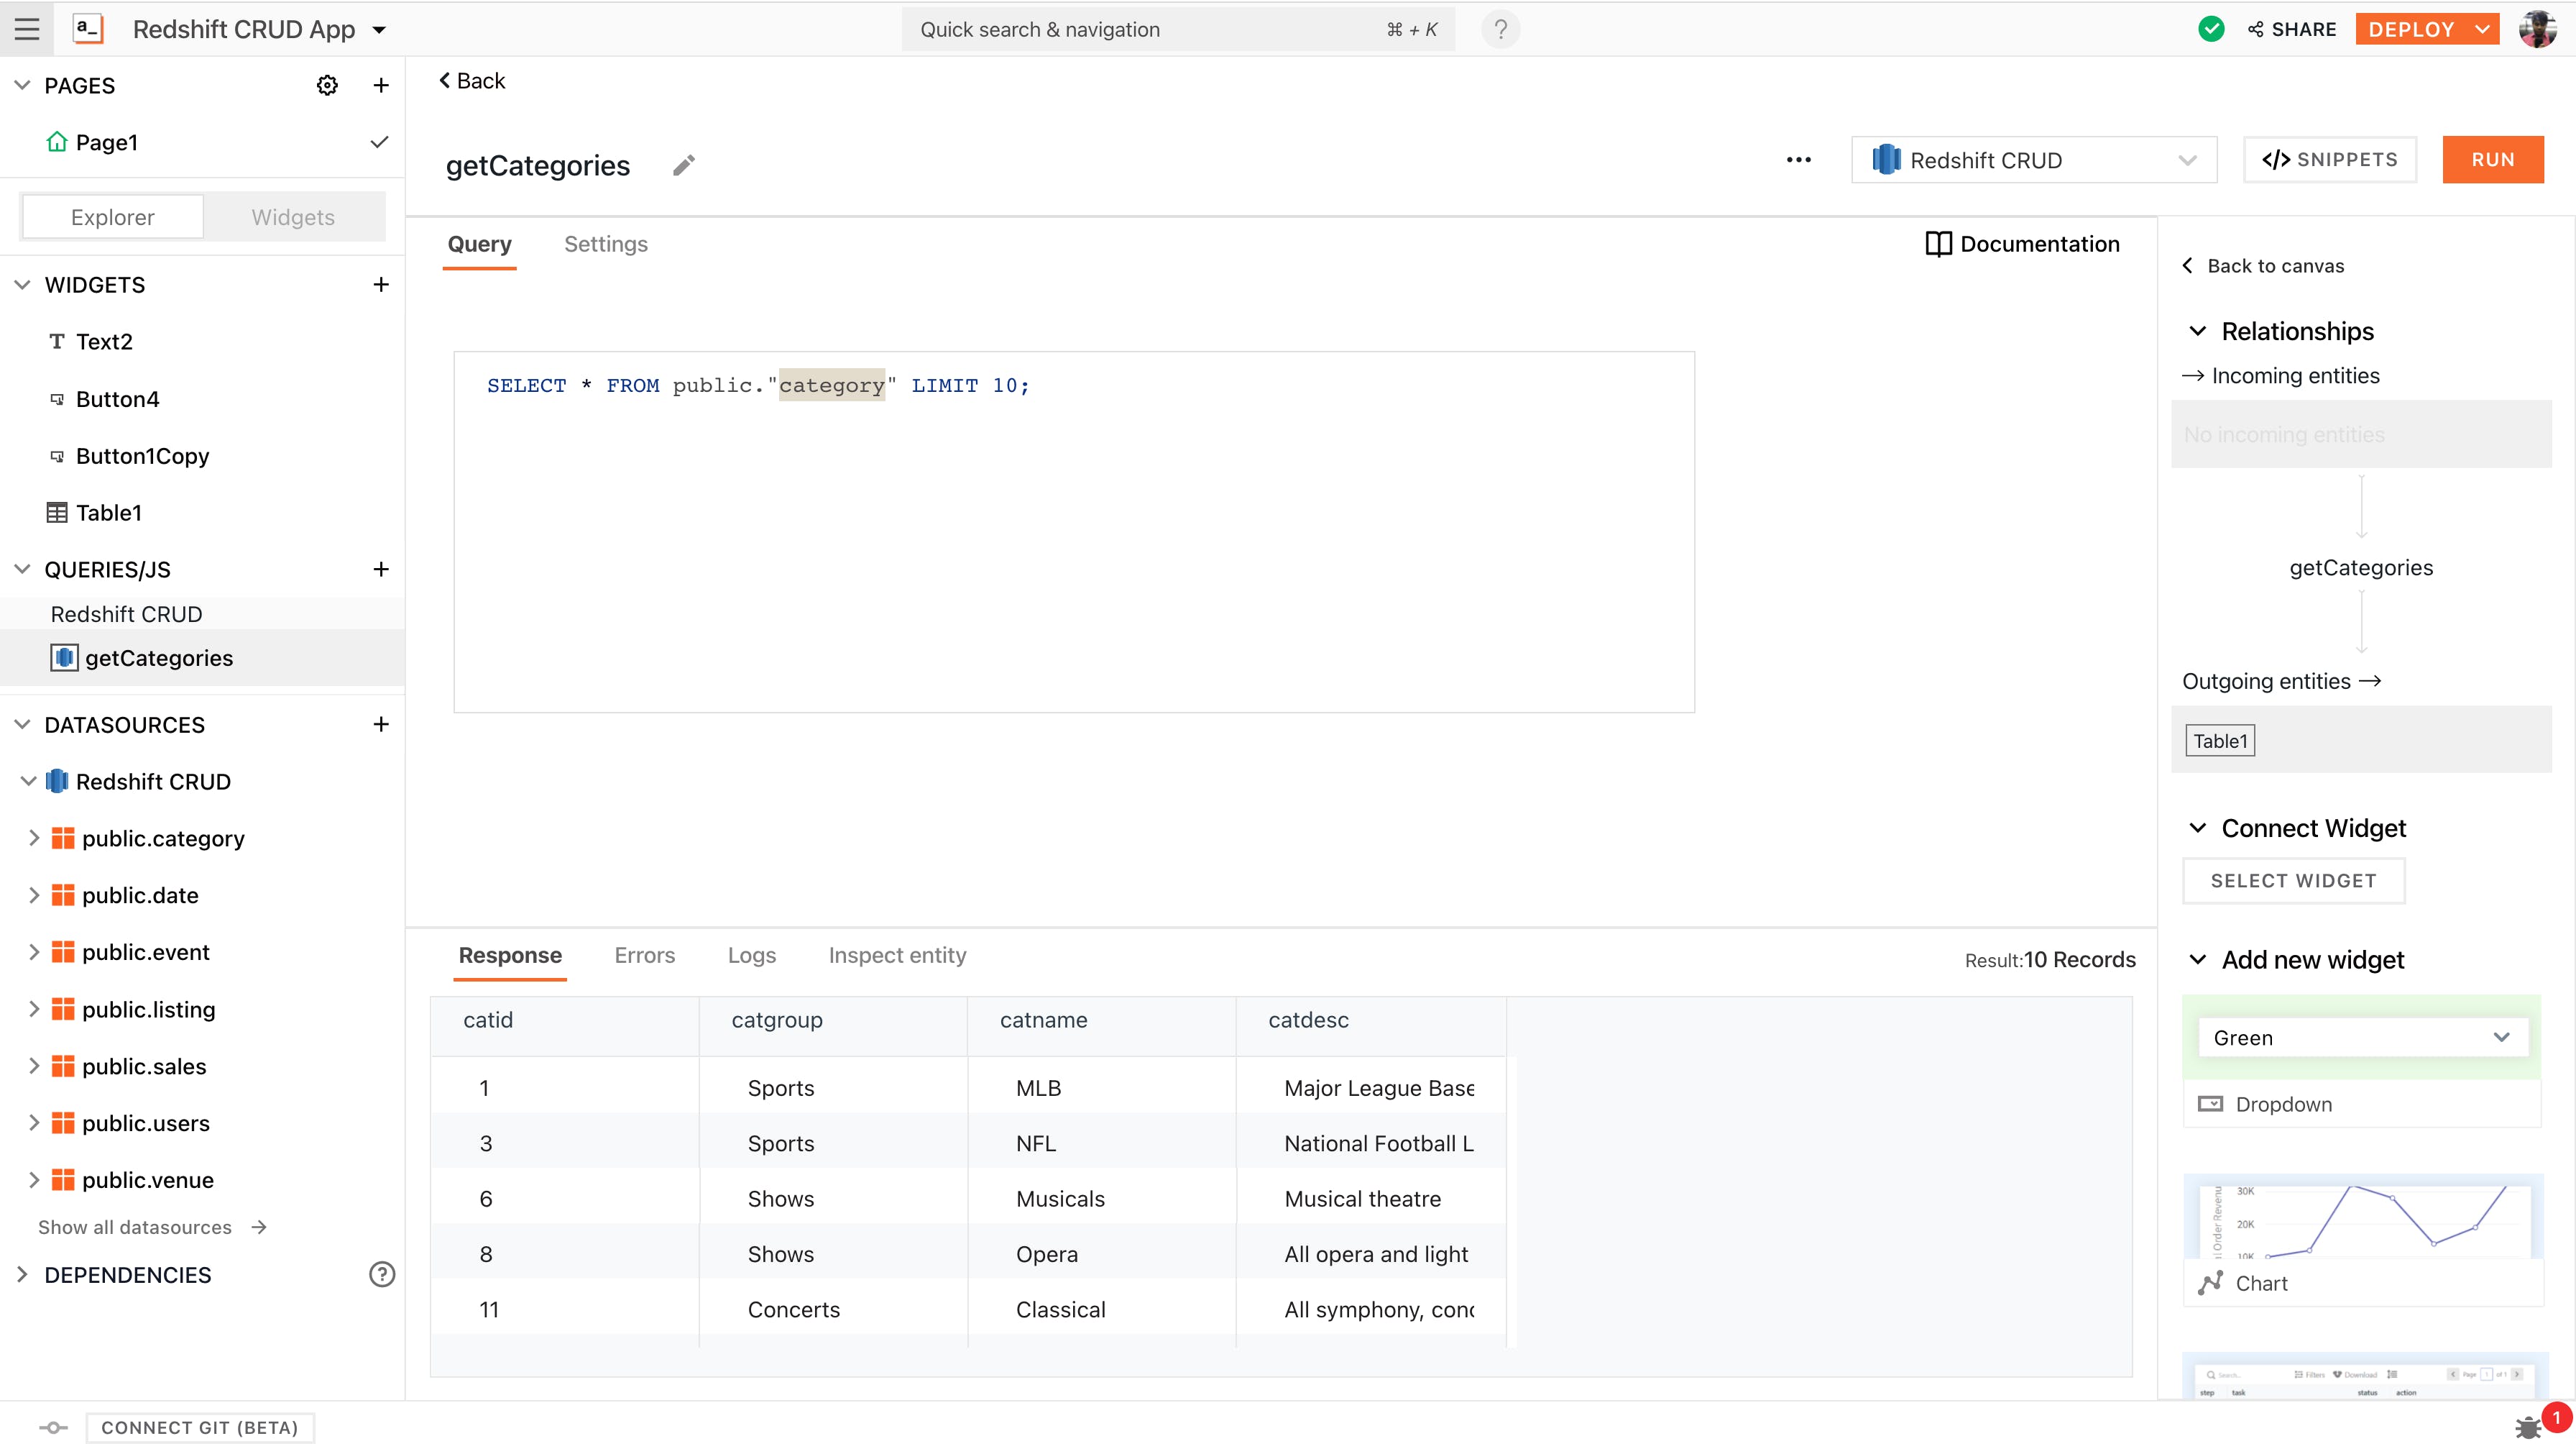Screen dimensions: 2576x1454
Task: Click the Select Widget button
Action: [x=2293, y=881]
